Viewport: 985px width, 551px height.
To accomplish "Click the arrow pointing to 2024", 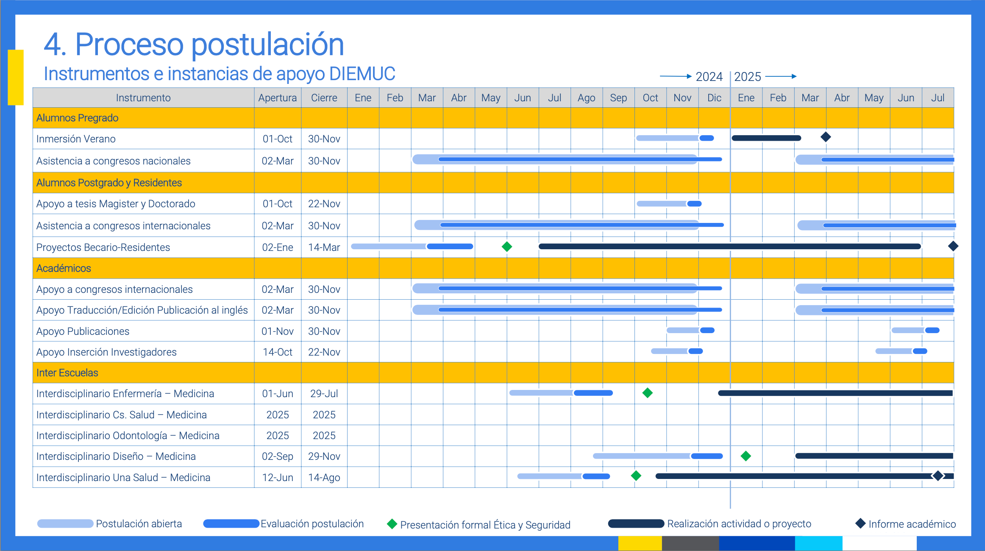I will click(x=676, y=76).
